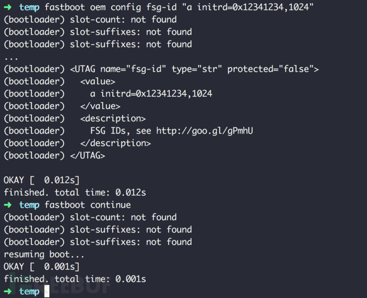367x298 pixels.
Task: Click the first 'slot-count: not found' line
Action: 90,20
